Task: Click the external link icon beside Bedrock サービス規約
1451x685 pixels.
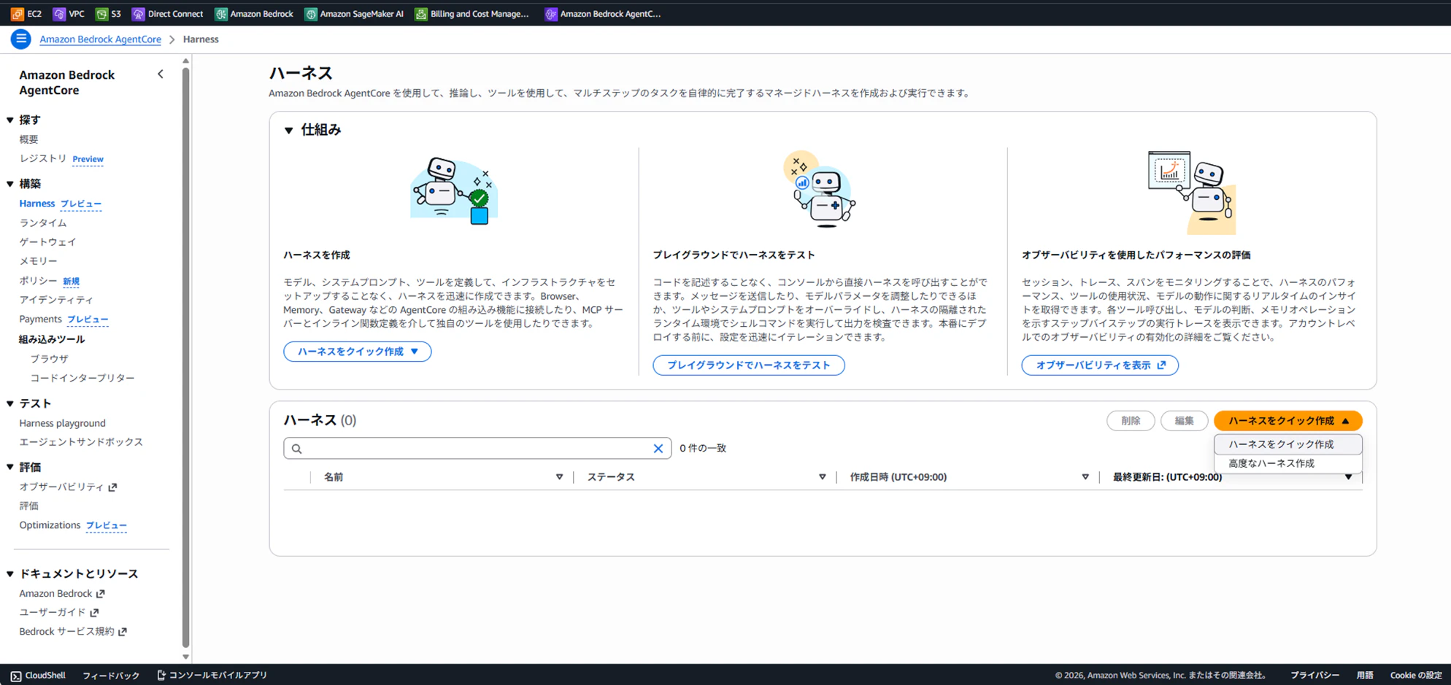Action: pos(123,632)
